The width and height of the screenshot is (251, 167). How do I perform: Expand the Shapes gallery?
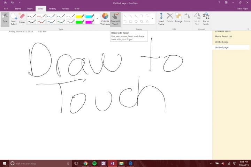pyautogui.click(x=152, y=19)
